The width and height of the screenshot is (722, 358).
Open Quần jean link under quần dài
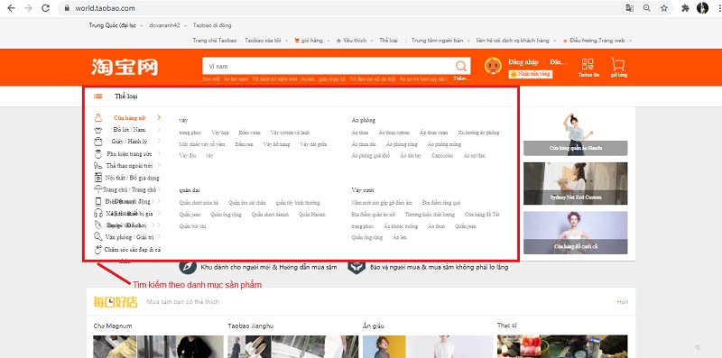pyautogui.click(x=190, y=215)
